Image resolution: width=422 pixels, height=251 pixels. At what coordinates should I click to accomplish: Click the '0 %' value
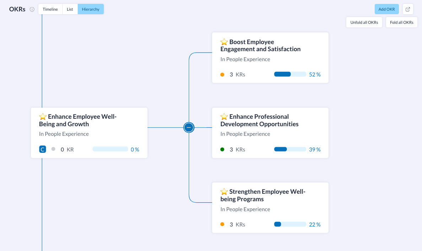pos(135,150)
